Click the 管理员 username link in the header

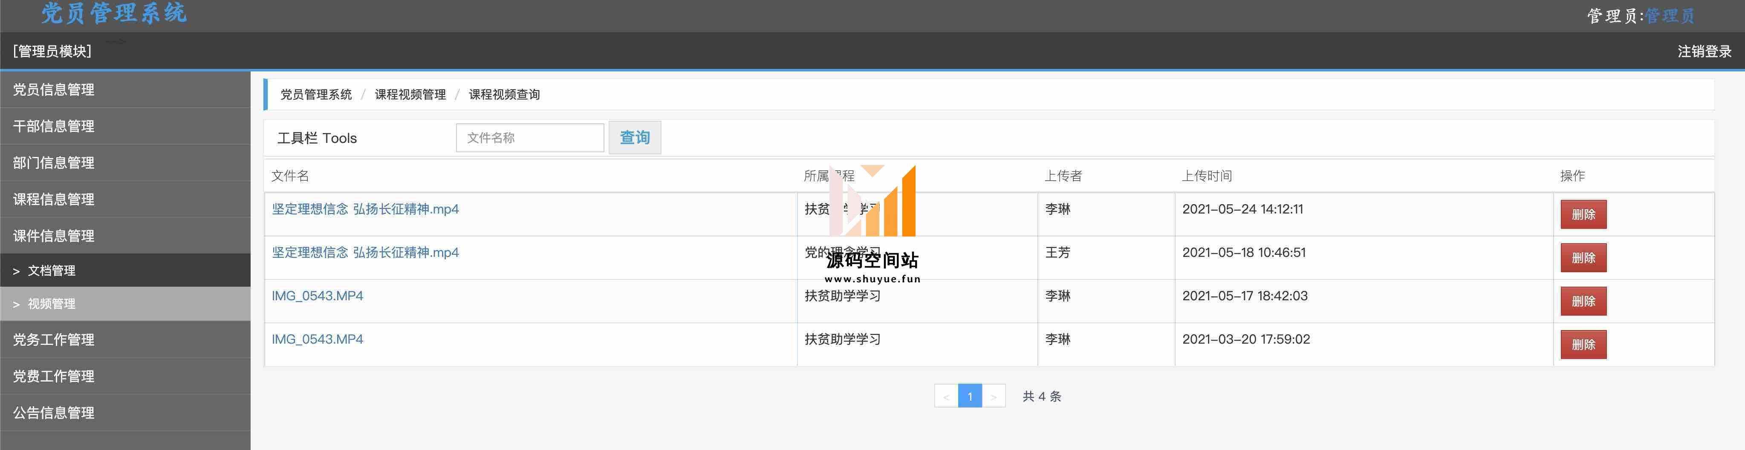click(x=1669, y=16)
